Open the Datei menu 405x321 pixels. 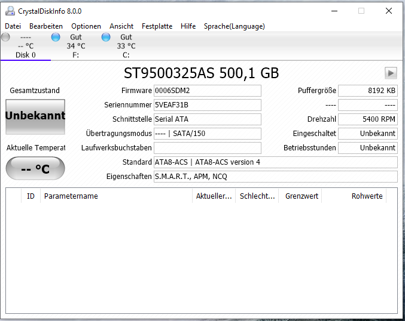[x=13, y=26]
